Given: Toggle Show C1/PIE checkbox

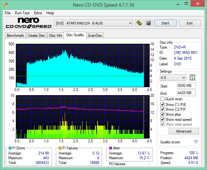Looking at the screenshot, I should 162,104.
